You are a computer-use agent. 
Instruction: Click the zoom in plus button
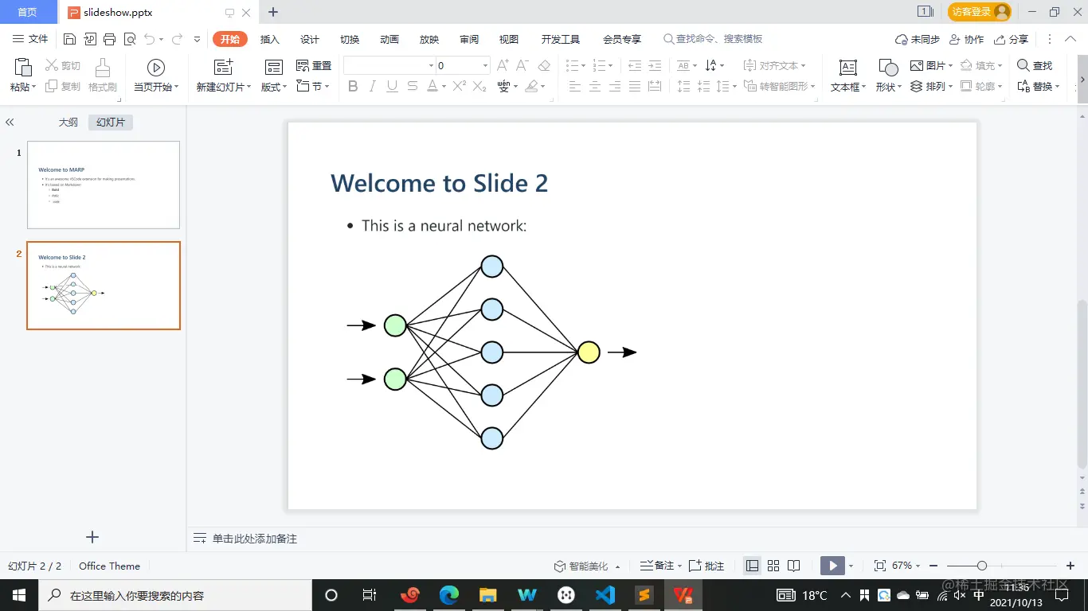coord(1070,566)
